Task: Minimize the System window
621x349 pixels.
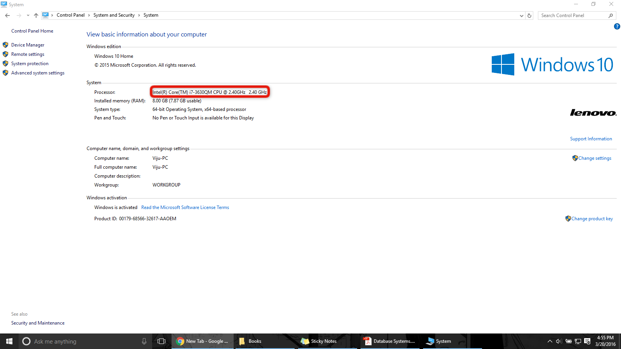Action: point(576,4)
